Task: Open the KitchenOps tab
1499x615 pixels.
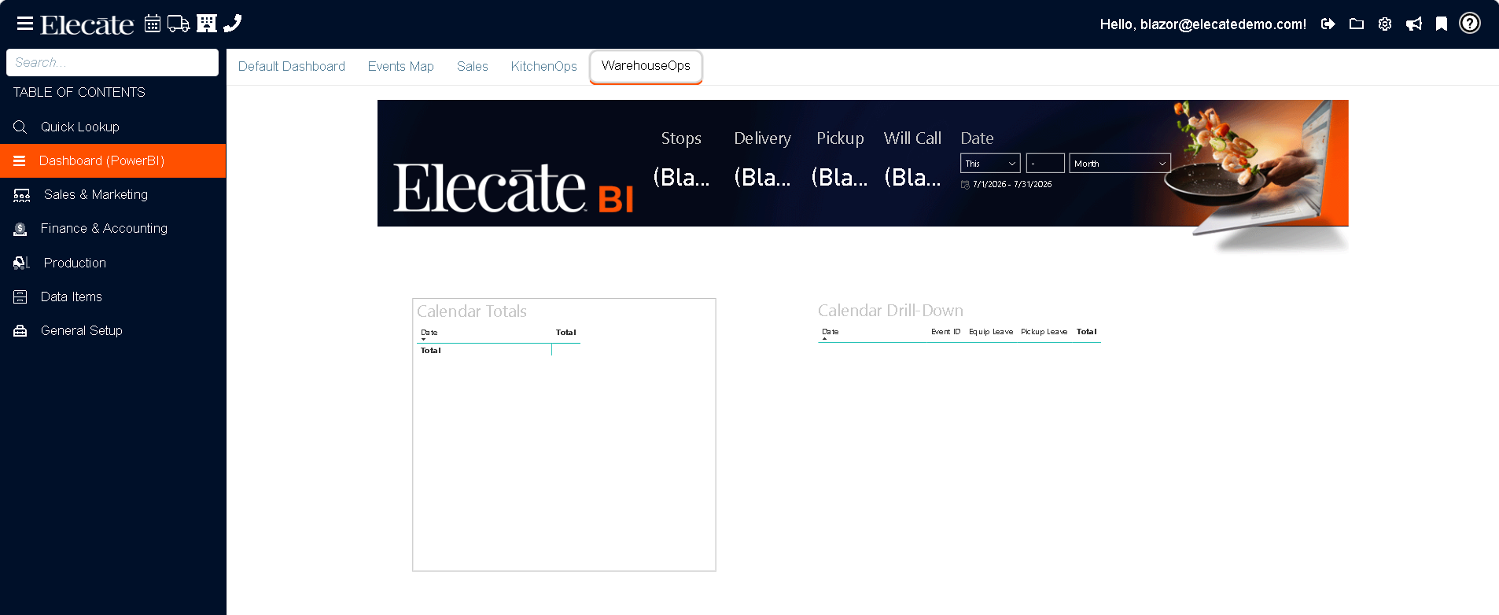Action: (x=544, y=66)
